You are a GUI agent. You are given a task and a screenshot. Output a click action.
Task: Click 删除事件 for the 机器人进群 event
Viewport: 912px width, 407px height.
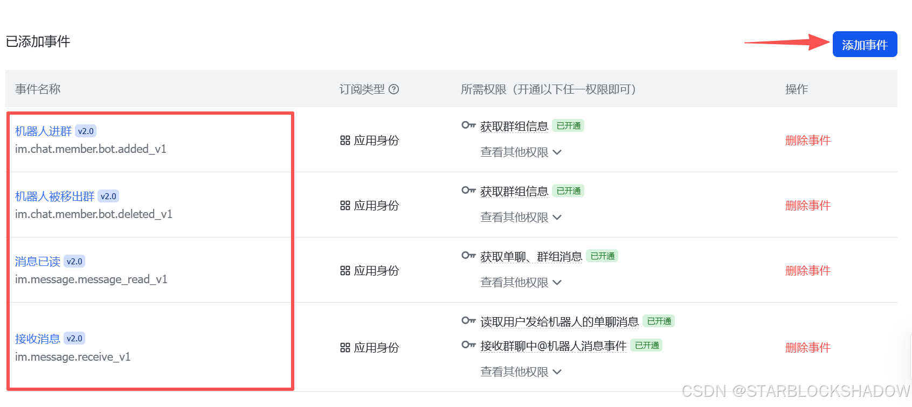pyautogui.click(x=808, y=140)
